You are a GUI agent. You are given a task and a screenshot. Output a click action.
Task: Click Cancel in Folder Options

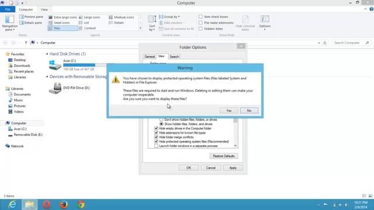tap(210, 167)
